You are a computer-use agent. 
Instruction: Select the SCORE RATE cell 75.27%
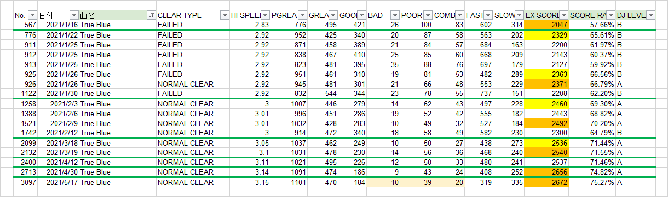[x=592, y=182]
